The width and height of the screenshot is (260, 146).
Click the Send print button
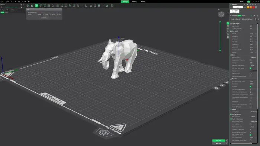pyautogui.click(x=218, y=143)
